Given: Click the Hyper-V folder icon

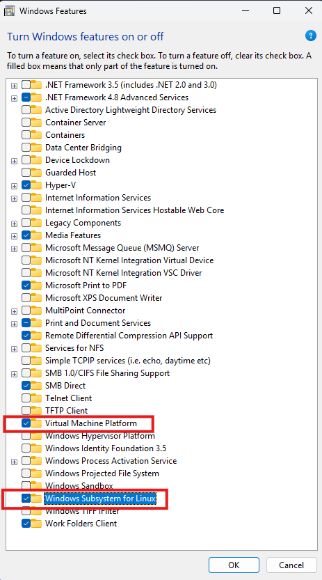Looking at the screenshot, I should click(36, 185).
